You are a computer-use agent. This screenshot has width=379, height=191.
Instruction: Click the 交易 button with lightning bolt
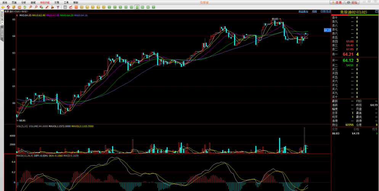tap(337, 2)
